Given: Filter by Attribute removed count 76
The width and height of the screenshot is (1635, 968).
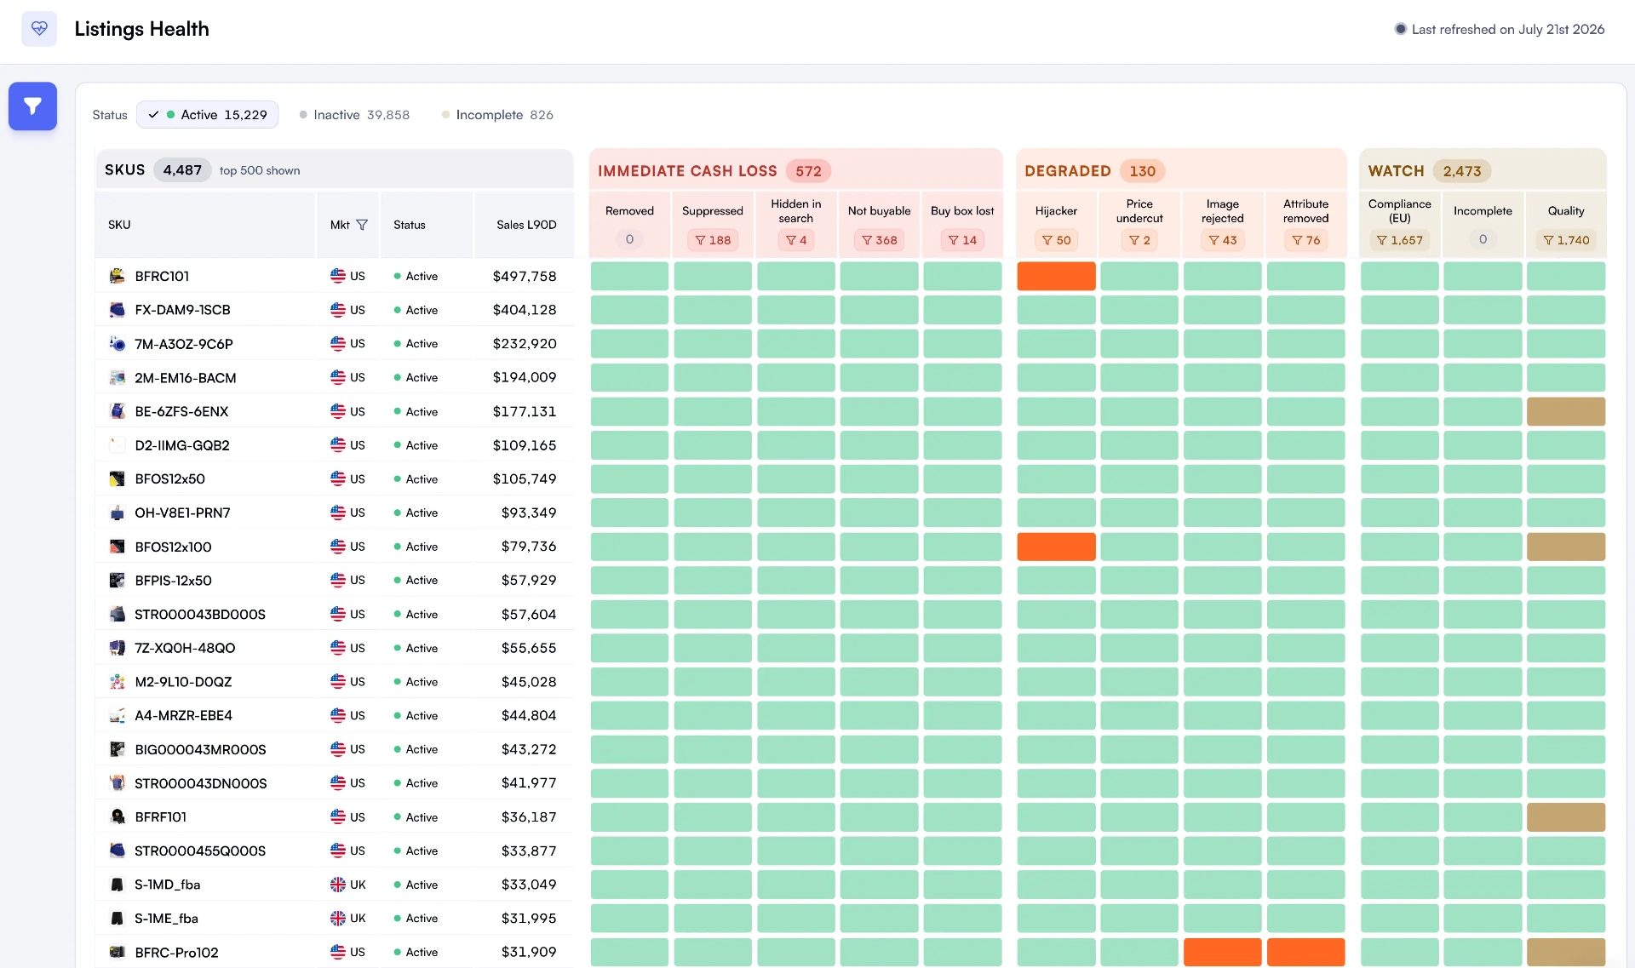Looking at the screenshot, I should 1305,240.
